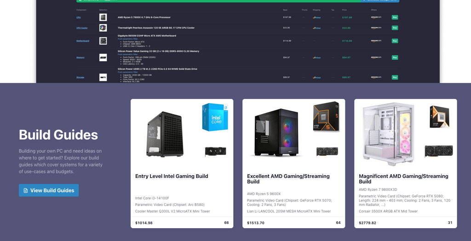Image resolution: width=471 pixels, height=241 pixels.
Task: Click the comment count 66 on Intel build
Action: pos(226,223)
